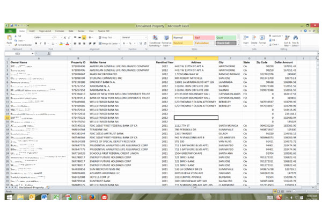Click the Increase Decimal icon

click(x=141, y=44)
